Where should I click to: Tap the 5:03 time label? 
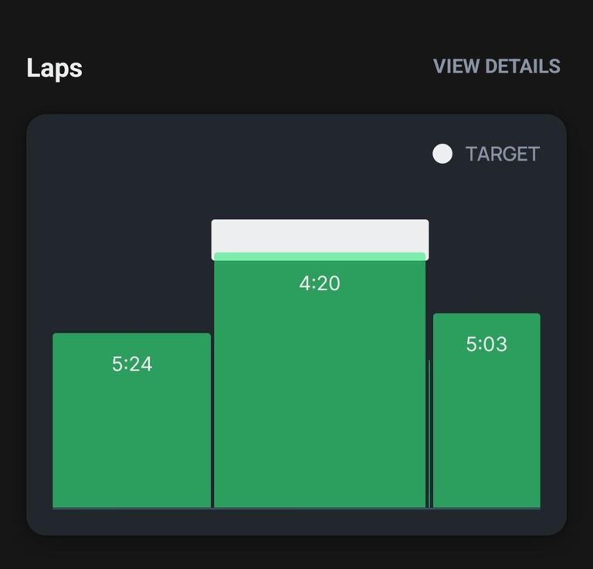click(x=486, y=344)
